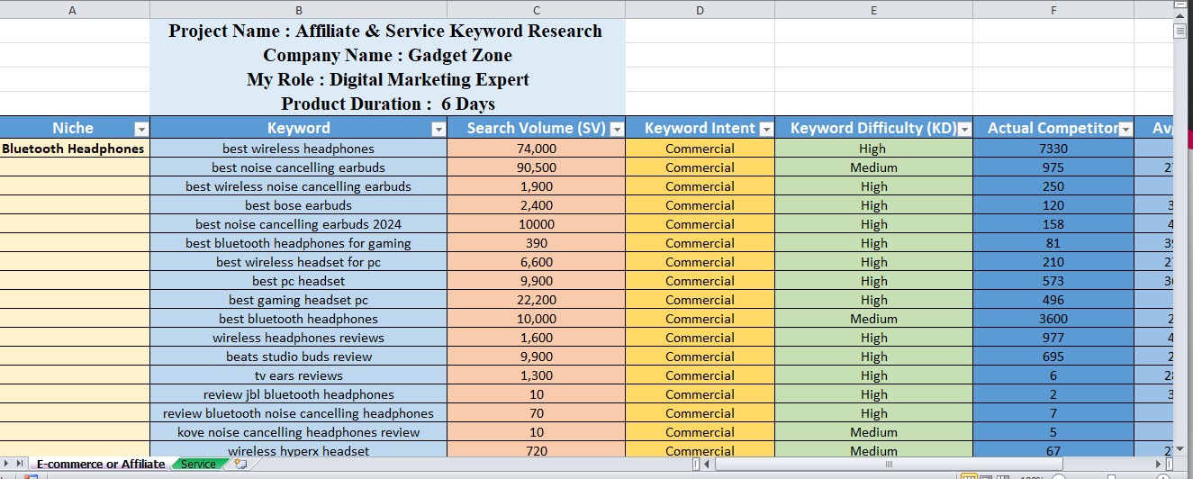Click horizontal scrollbar left arrow

click(x=707, y=465)
